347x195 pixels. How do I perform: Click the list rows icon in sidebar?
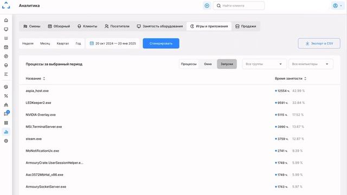[x=6, y=38]
